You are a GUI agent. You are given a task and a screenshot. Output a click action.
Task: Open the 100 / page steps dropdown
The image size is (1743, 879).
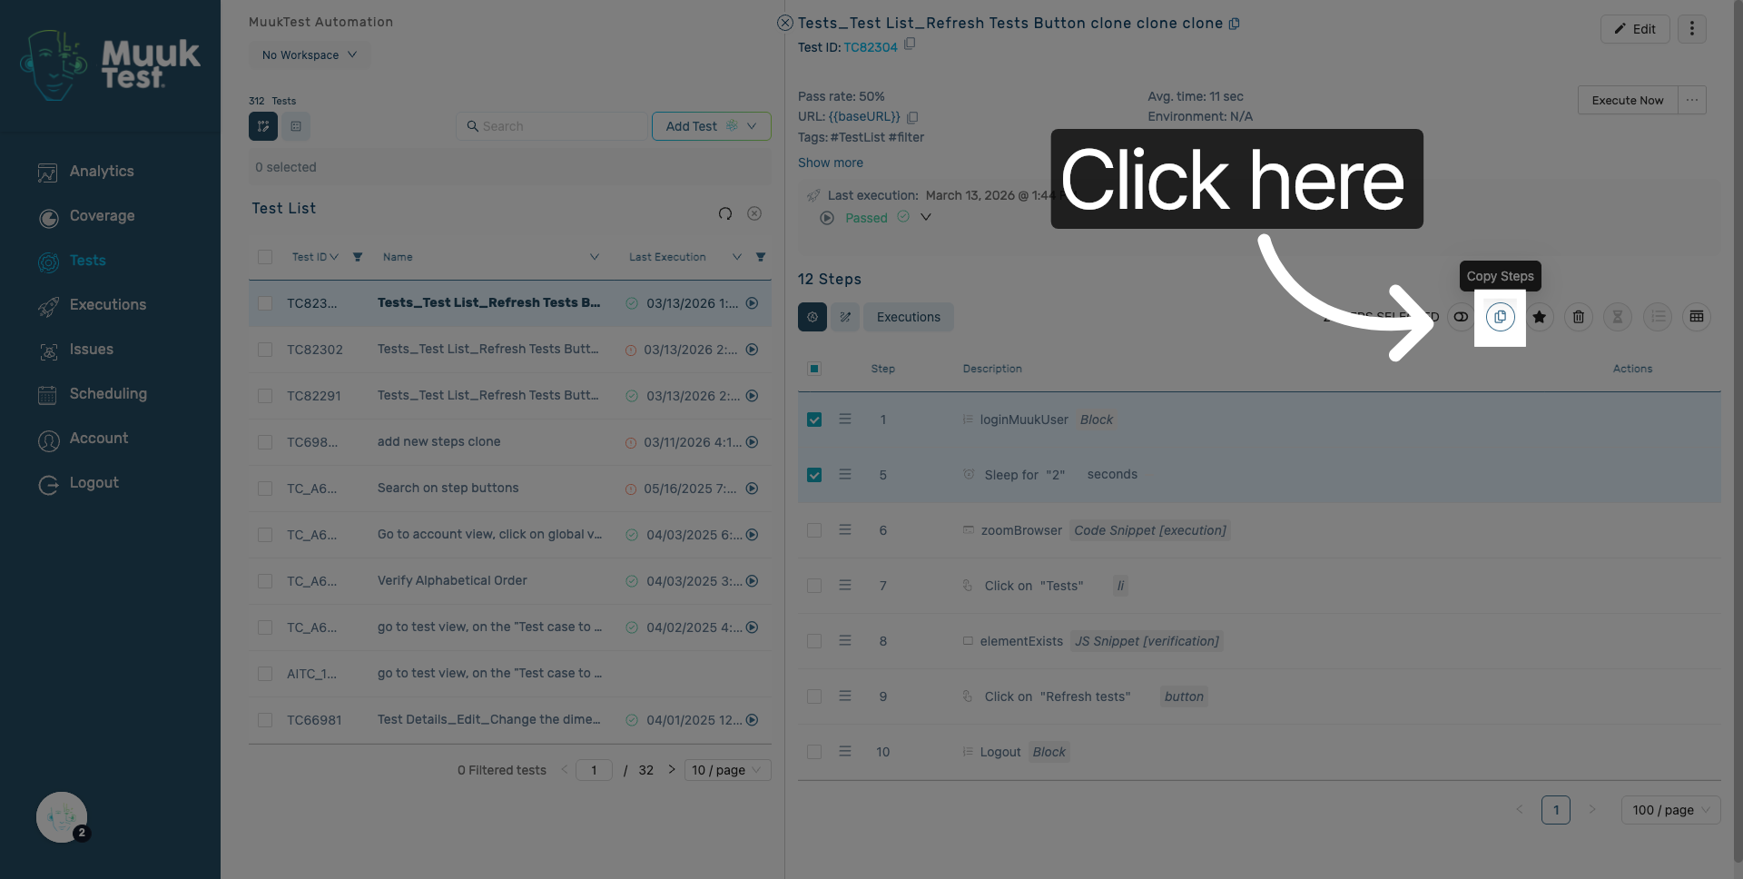[1670, 810]
